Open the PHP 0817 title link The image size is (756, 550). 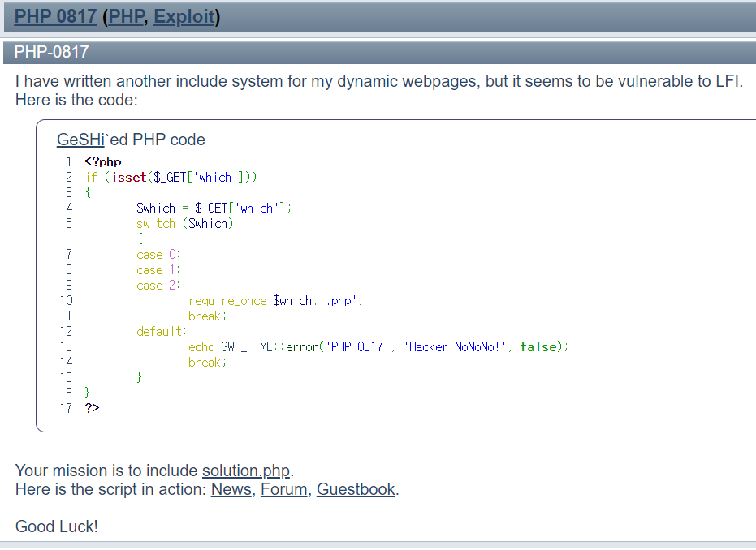[x=55, y=16]
